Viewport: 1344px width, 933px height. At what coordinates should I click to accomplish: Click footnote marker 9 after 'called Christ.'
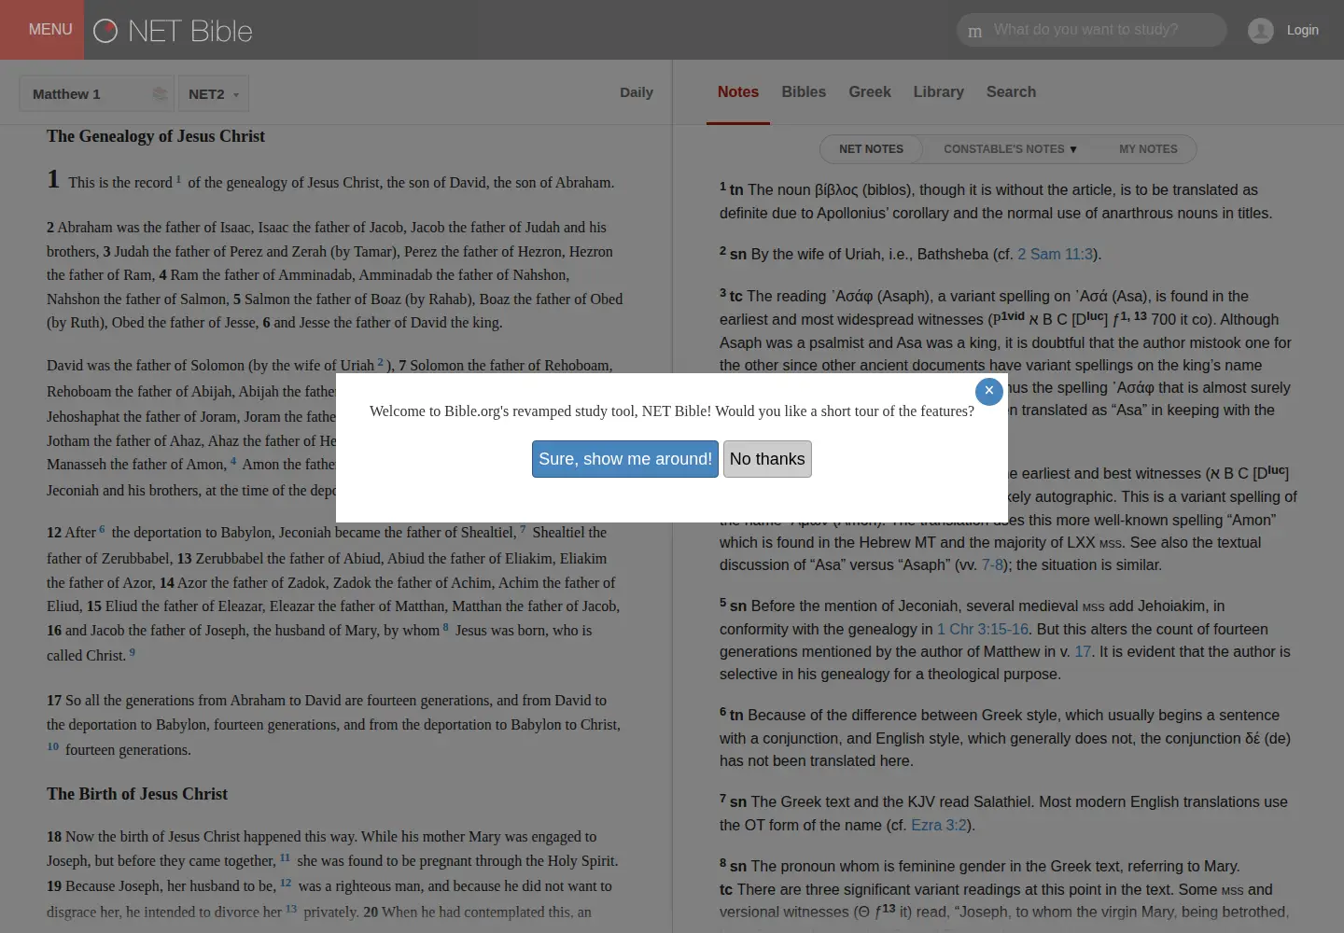pos(133,652)
